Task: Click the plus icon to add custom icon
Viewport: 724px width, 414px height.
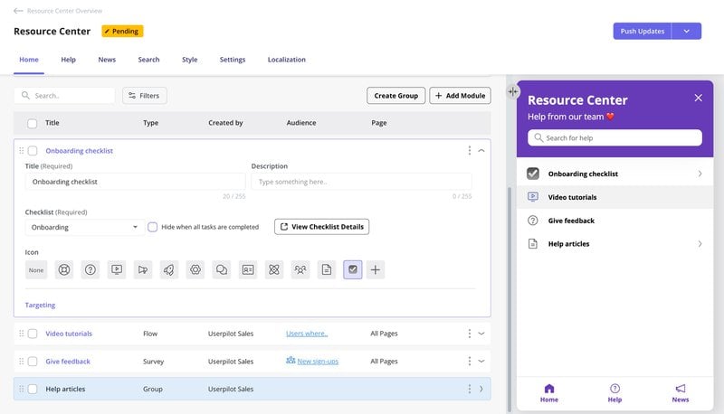Action: (376, 269)
